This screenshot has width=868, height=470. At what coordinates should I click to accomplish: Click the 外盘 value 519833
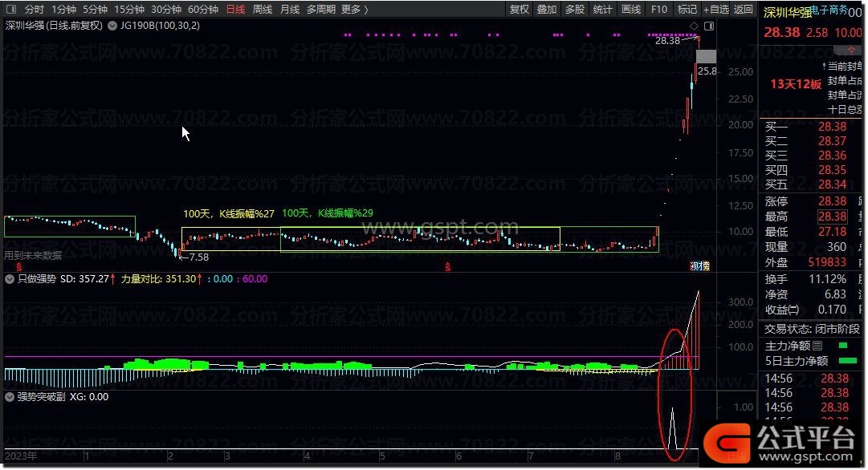[828, 262]
